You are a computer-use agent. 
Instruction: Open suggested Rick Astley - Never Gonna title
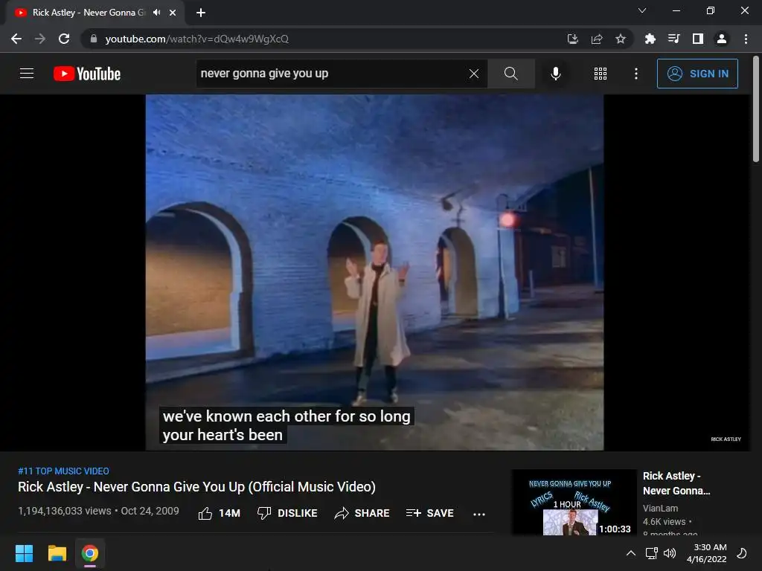click(676, 483)
